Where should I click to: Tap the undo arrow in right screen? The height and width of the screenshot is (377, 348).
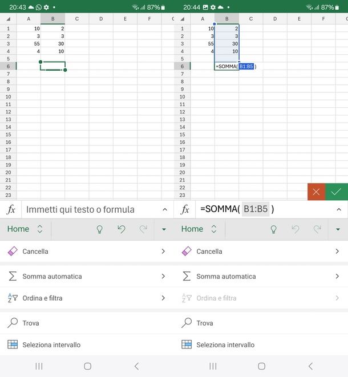(296, 229)
